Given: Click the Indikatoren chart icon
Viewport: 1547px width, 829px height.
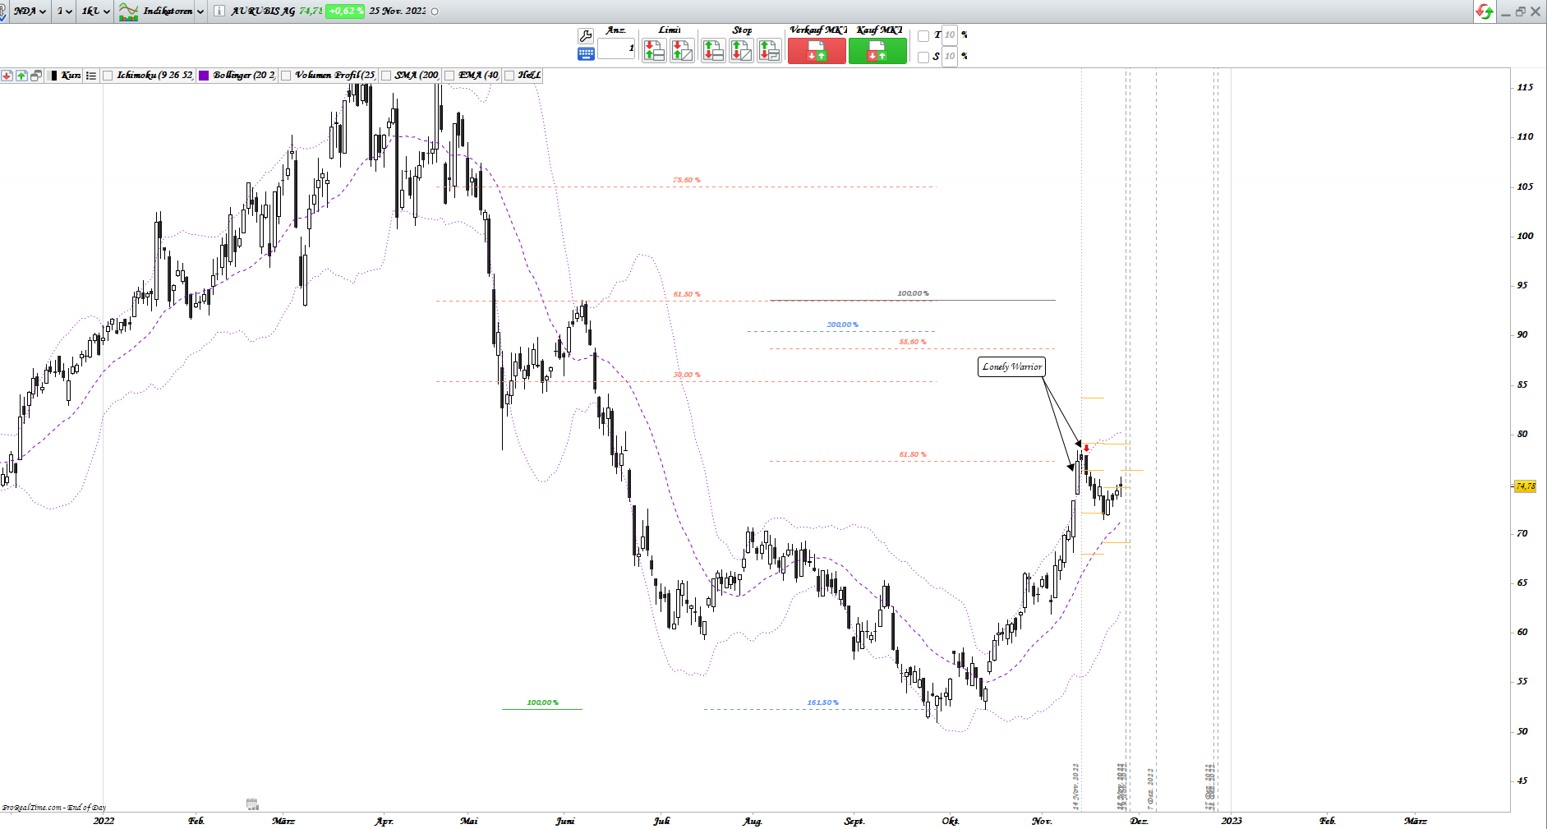Looking at the screenshot, I should coord(128,12).
